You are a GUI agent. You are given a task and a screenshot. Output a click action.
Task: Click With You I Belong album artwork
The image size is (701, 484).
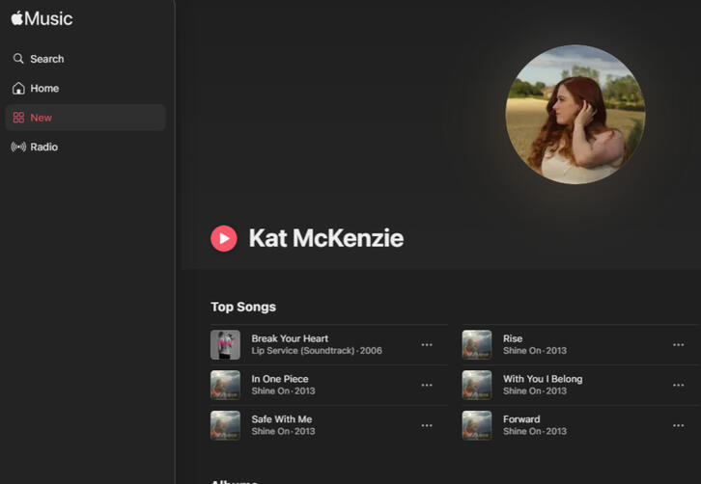(x=477, y=385)
